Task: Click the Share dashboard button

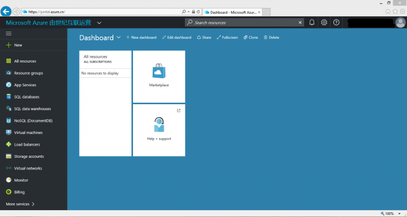Action: point(204,38)
